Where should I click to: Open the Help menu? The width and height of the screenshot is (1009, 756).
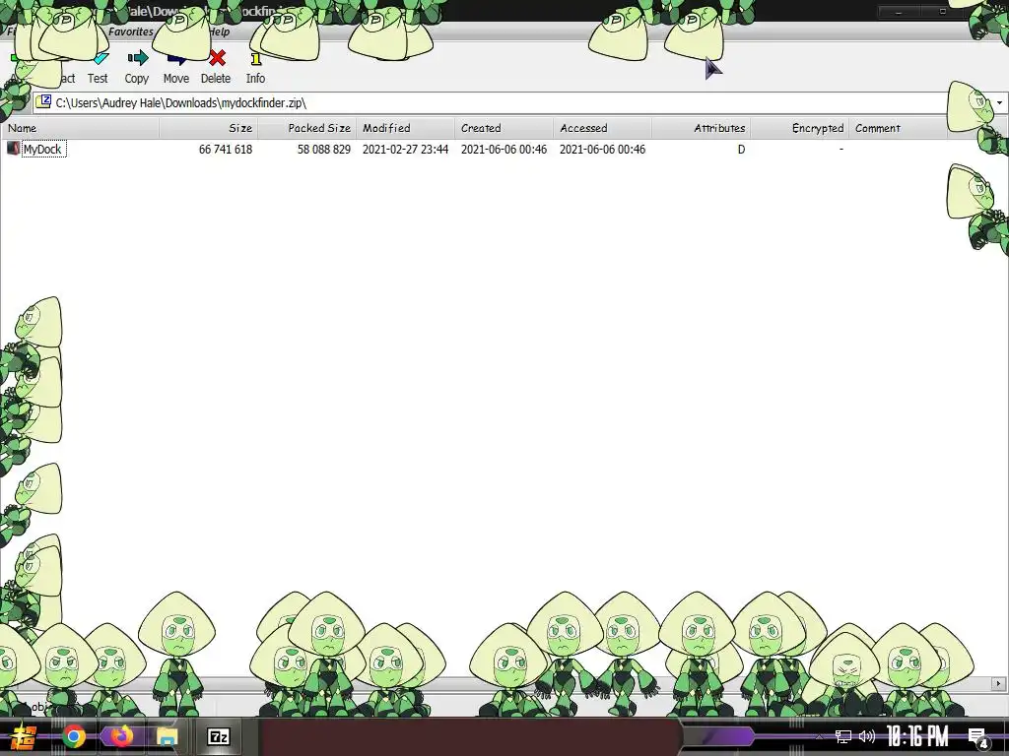pos(219,31)
